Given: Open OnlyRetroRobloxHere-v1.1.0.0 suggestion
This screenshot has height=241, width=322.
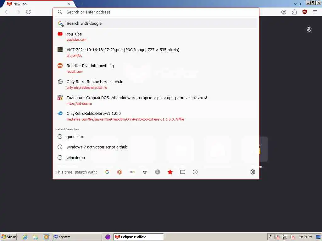Looking at the screenshot, I should pos(156,116).
